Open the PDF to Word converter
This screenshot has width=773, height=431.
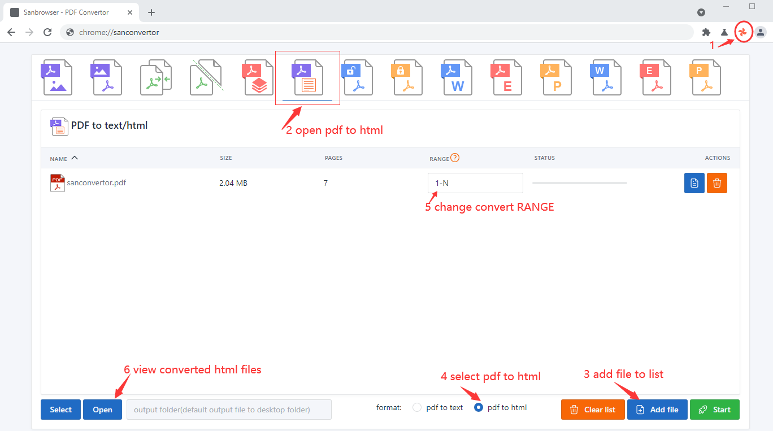point(457,77)
